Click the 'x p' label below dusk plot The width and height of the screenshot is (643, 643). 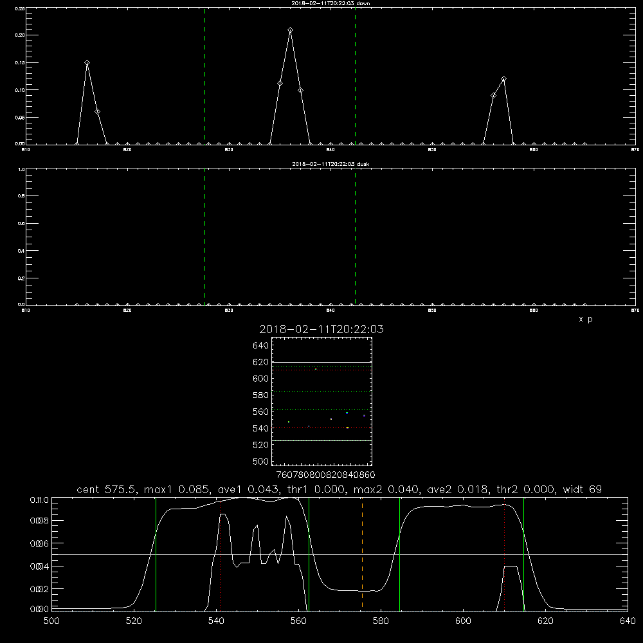(586, 319)
